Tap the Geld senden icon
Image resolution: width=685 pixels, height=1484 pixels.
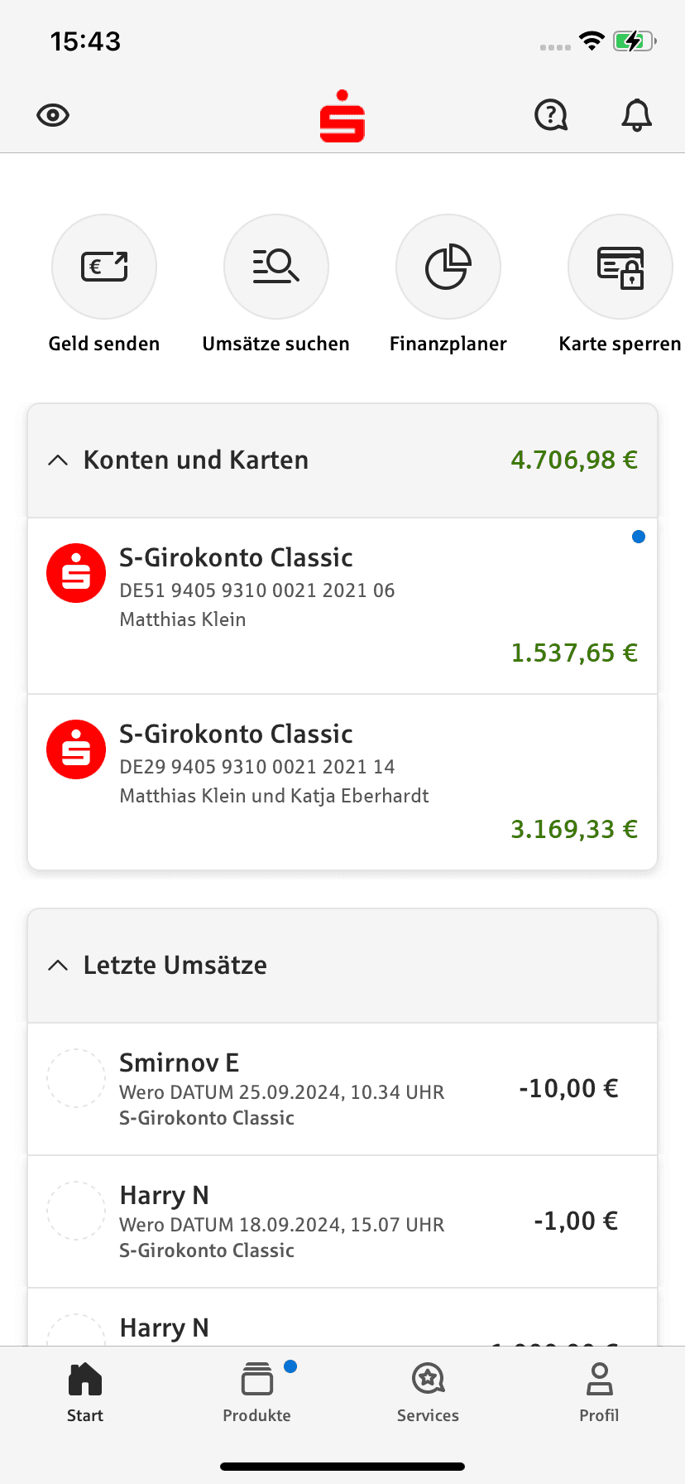click(x=104, y=267)
